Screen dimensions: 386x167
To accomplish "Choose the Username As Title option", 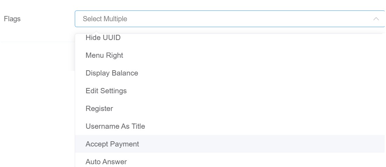I will point(115,126).
